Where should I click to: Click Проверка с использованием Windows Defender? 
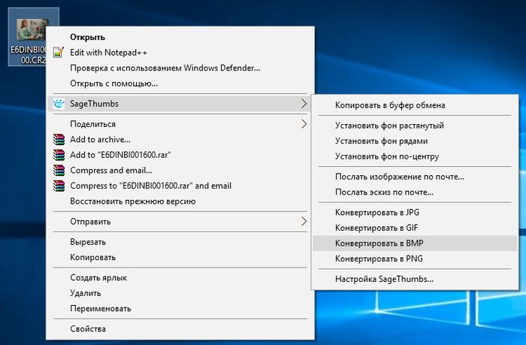pos(165,68)
